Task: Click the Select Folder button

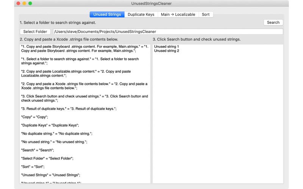Action: (x=35, y=31)
